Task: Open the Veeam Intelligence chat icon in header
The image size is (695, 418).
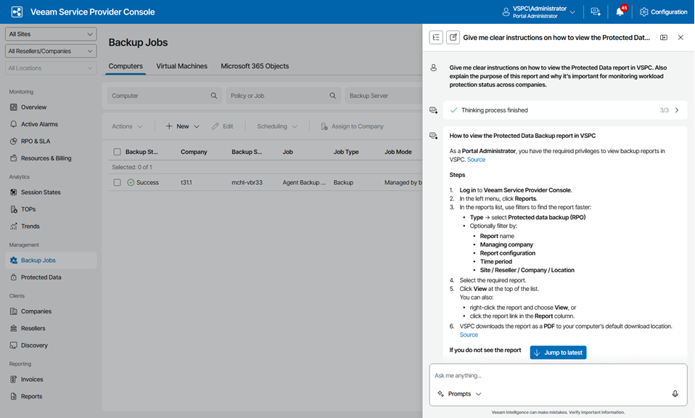Action: tap(596, 12)
